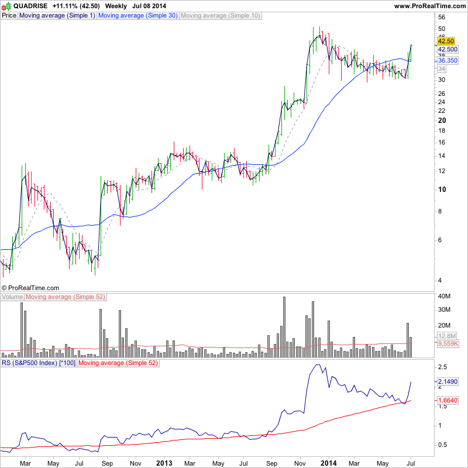Click the 2.1490 RS value tag

click(x=448, y=381)
